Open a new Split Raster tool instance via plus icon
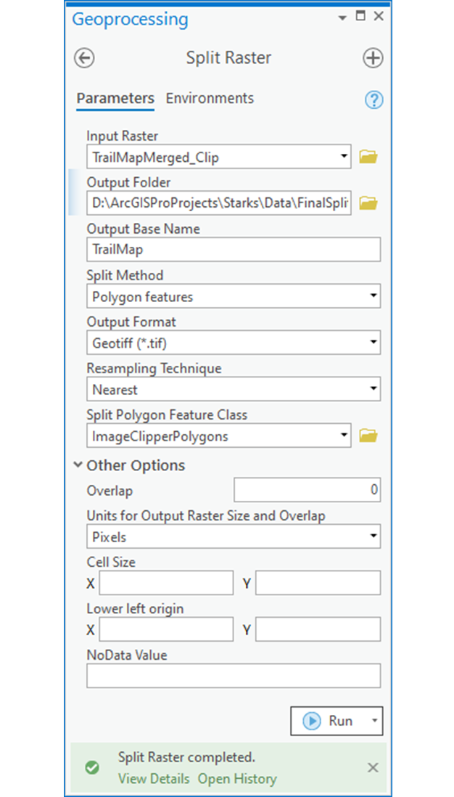The width and height of the screenshot is (454, 797). tap(372, 57)
